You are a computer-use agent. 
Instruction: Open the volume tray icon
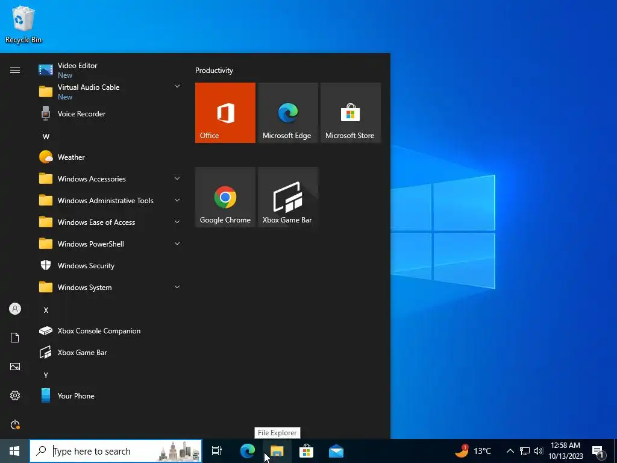pyautogui.click(x=539, y=451)
